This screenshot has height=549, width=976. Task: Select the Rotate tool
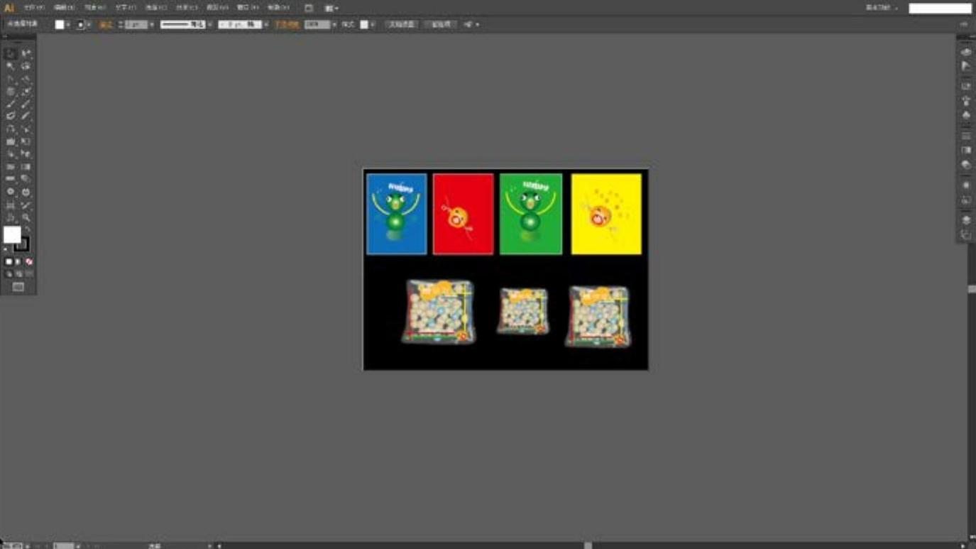[x=11, y=129]
